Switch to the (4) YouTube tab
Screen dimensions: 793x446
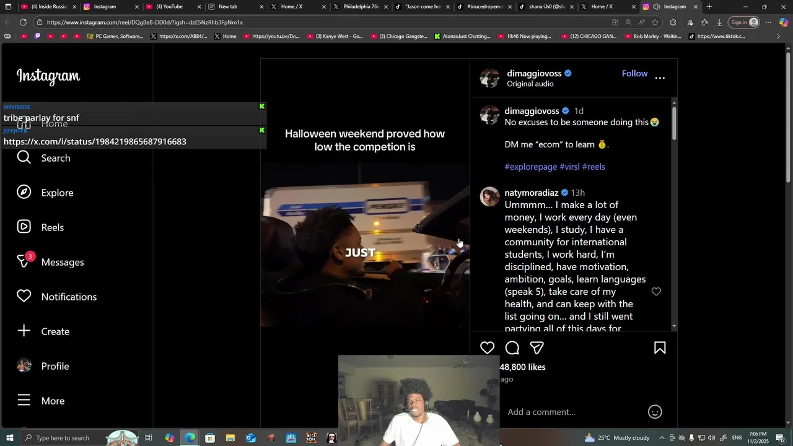pyautogui.click(x=173, y=7)
